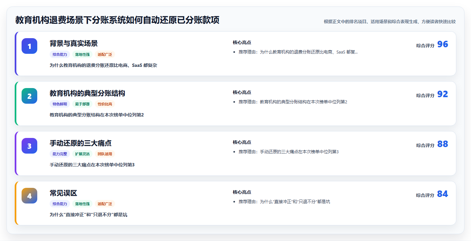This screenshot has height=241, width=471.
Task: Click the rank 2 number badge
Action: tap(29, 96)
